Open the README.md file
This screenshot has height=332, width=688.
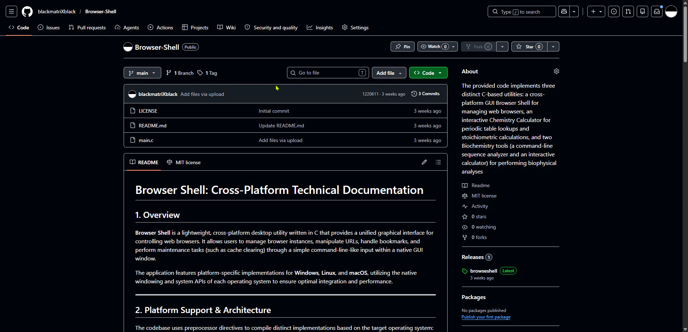tap(153, 126)
